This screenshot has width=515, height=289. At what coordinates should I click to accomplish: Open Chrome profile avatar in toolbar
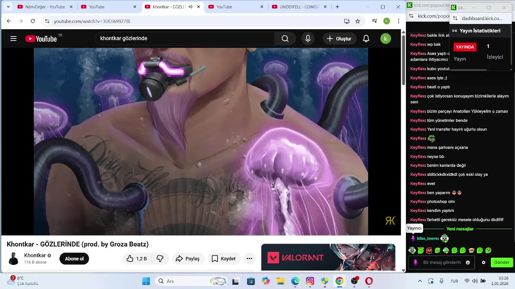point(387,21)
